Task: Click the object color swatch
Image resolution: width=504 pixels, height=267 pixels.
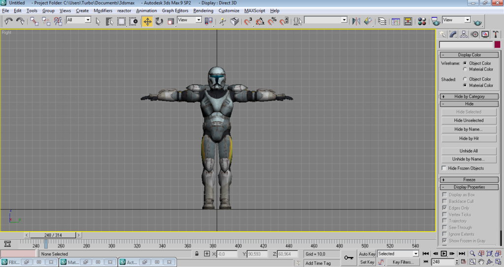Action: point(497,45)
